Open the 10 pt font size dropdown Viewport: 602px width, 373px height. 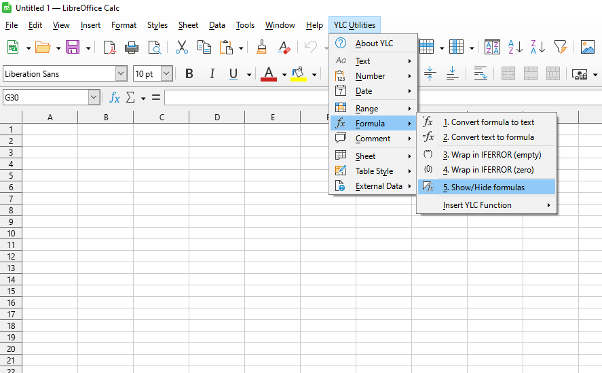pyautogui.click(x=166, y=74)
